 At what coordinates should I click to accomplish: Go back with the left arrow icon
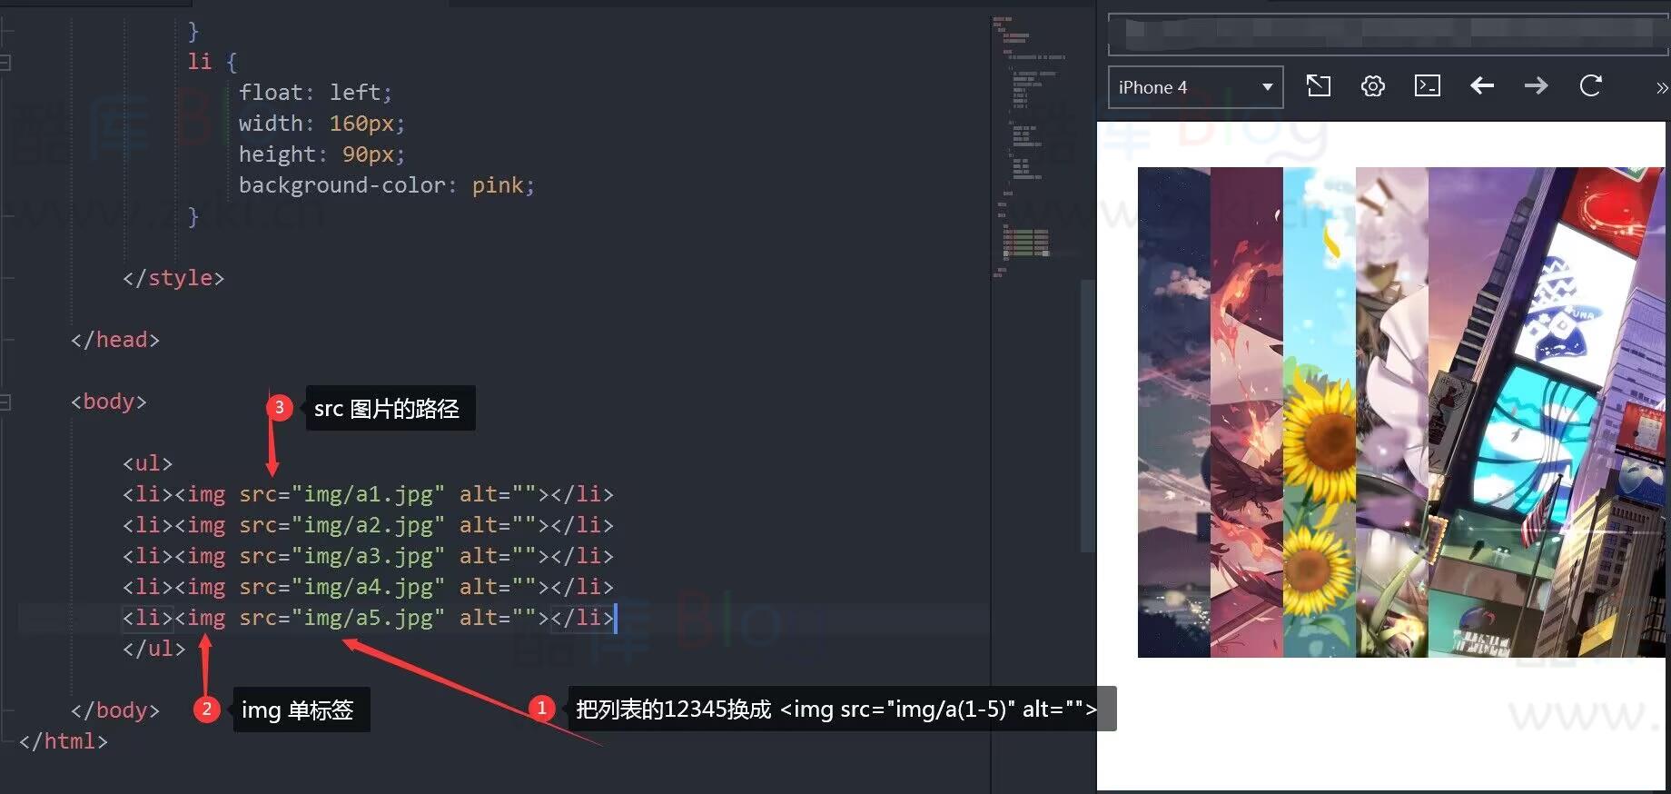coord(1482,86)
